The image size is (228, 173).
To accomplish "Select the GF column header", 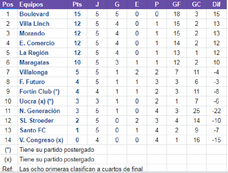I will pyautogui.click(x=177, y=5).
